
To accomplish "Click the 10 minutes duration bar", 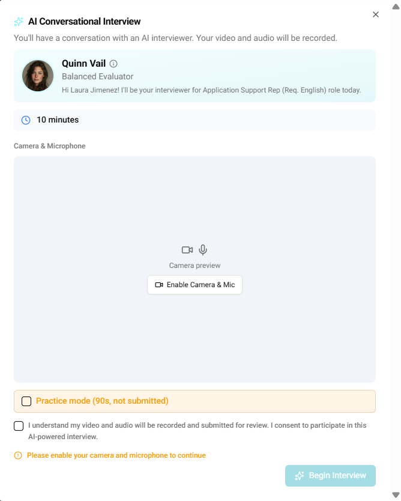I will pyautogui.click(x=194, y=120).
